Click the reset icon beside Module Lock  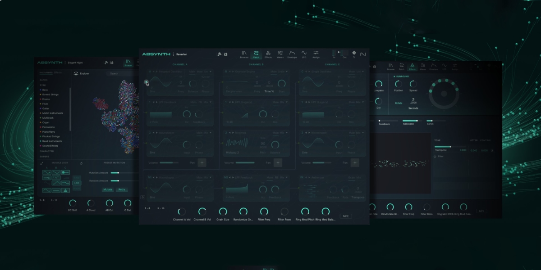coord(81,163)
